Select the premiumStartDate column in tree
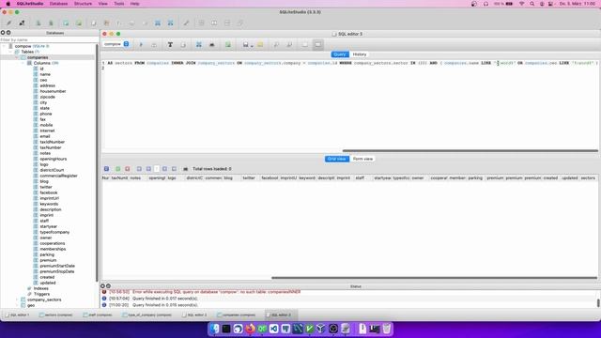Viewport: 601px width, 338px height. click(57, 266)
